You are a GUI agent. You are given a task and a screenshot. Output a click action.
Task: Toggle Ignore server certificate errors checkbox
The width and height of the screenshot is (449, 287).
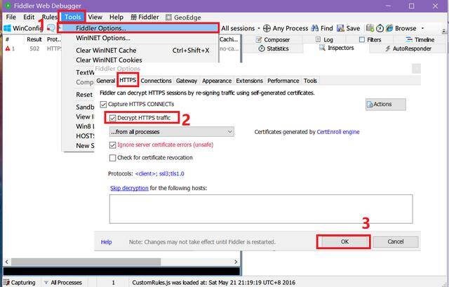(112, 145)
